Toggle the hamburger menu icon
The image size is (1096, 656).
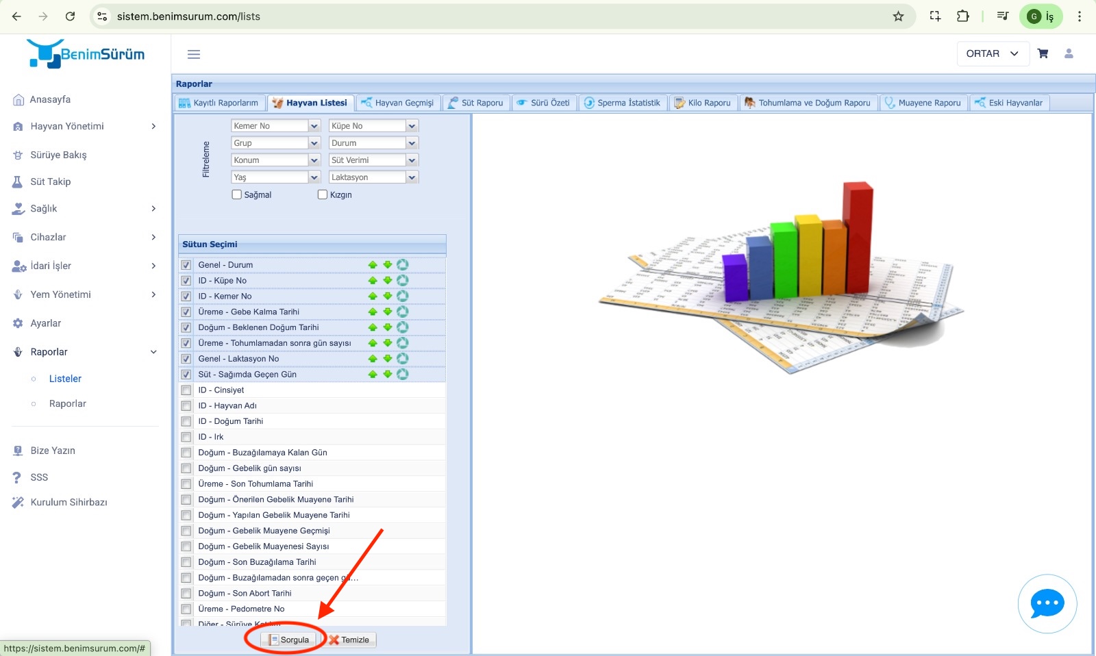(194, 54)
